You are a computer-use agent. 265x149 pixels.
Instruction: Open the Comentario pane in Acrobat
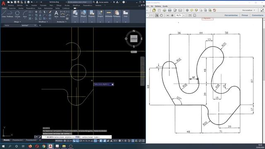[258, 15]
